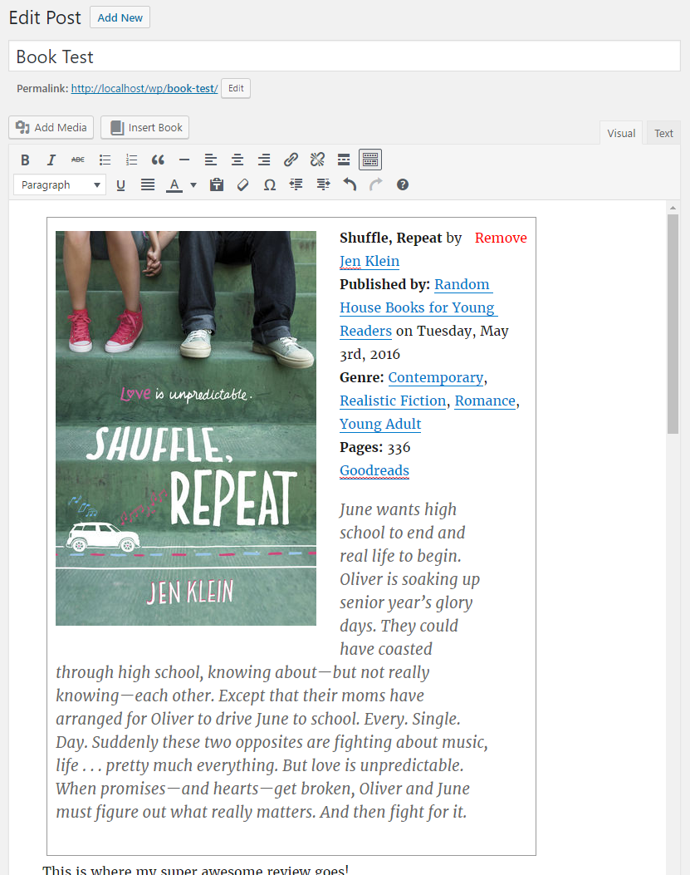690x875 pixels.
Task: Open keyboard shortcuts help icon
Action: [403, 184]
